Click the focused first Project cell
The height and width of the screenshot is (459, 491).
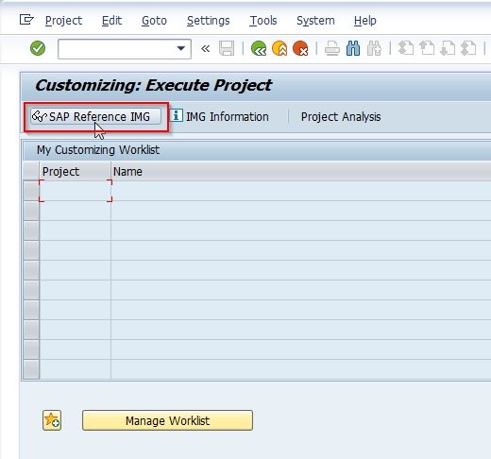point(76,191)
